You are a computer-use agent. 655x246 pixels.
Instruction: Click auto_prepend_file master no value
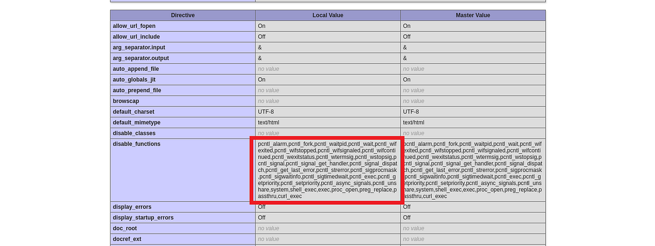(x=414, y=90)
